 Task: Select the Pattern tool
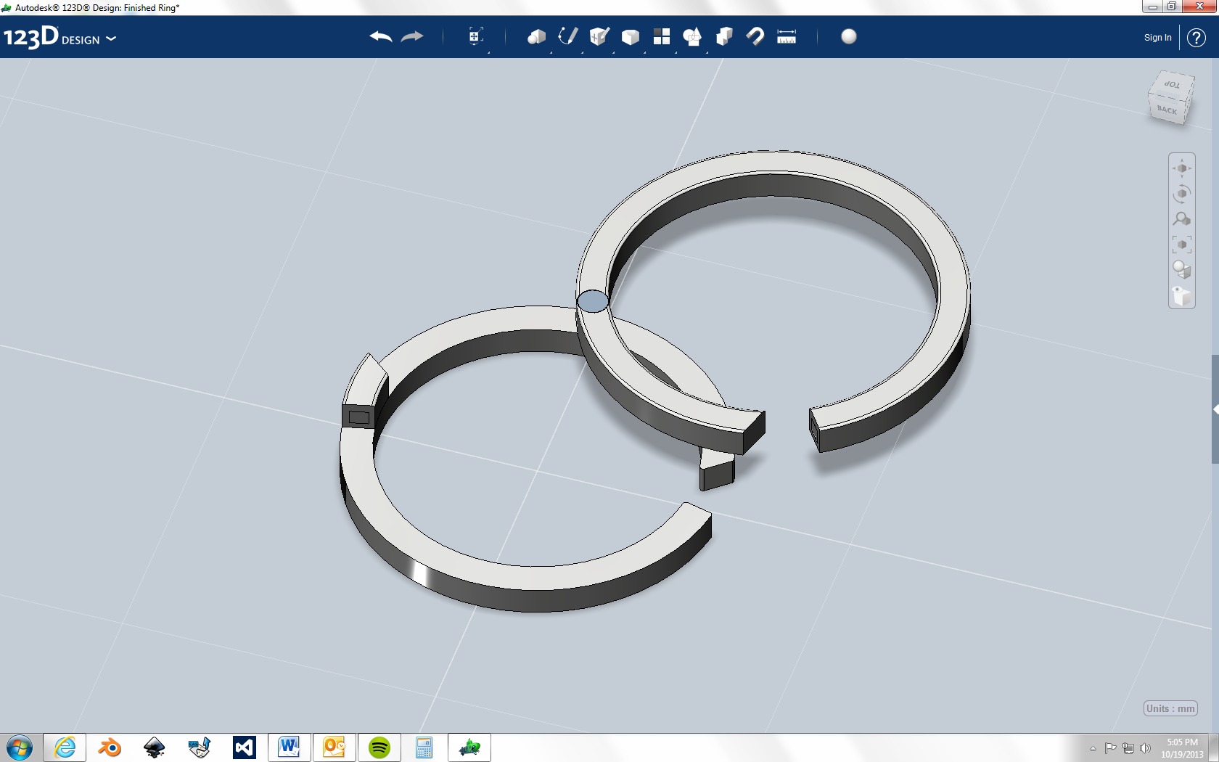661,36
